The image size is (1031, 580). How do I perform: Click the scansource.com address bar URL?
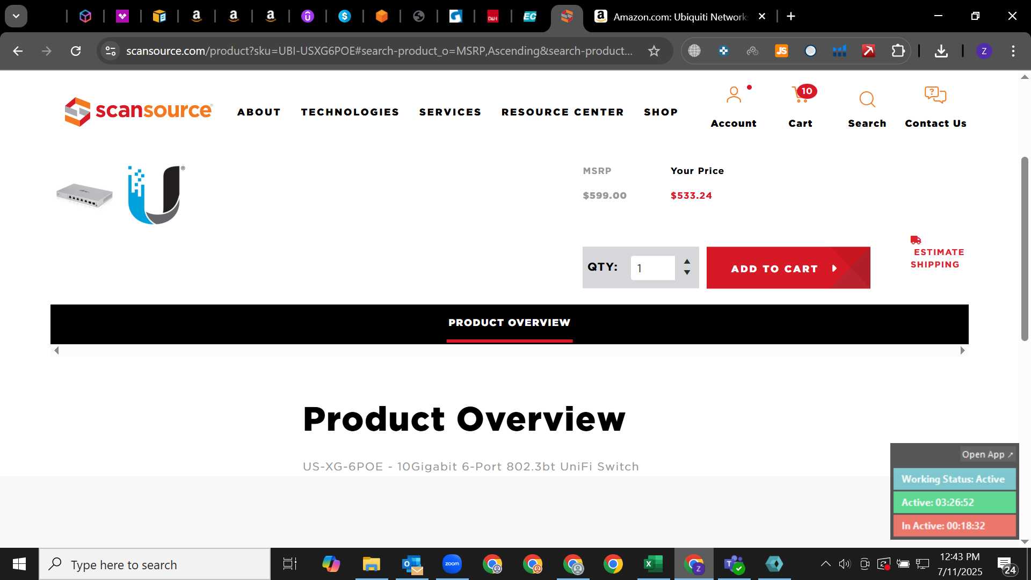pyautogui.click(x=379, y=51)
